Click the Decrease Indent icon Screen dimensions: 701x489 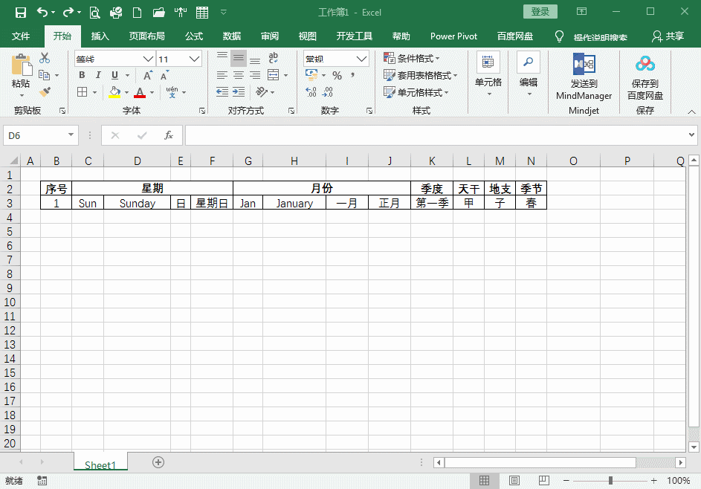point(222,92)
